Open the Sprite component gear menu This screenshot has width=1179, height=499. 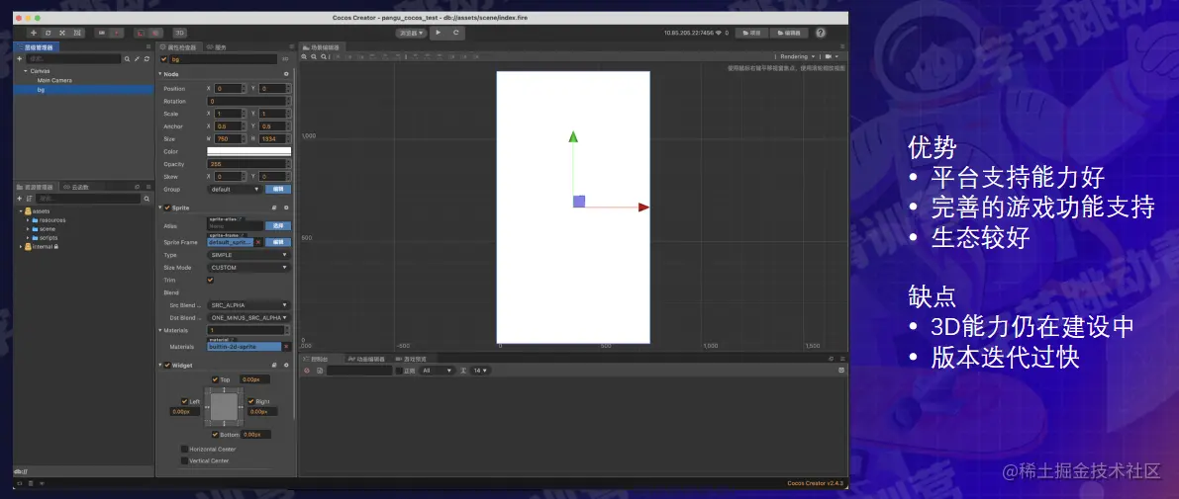click(x=286, y=208)
